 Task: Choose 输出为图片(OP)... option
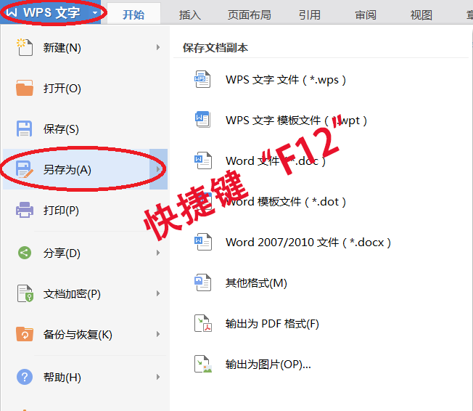tap(268, 365)
